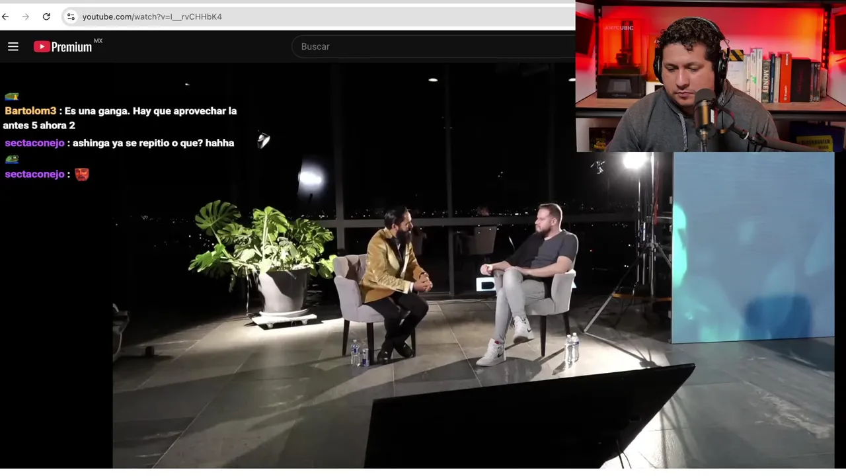Click the streamer webcam overlay
The width and height of the screenshot is (846, 476).
[711, 76]
